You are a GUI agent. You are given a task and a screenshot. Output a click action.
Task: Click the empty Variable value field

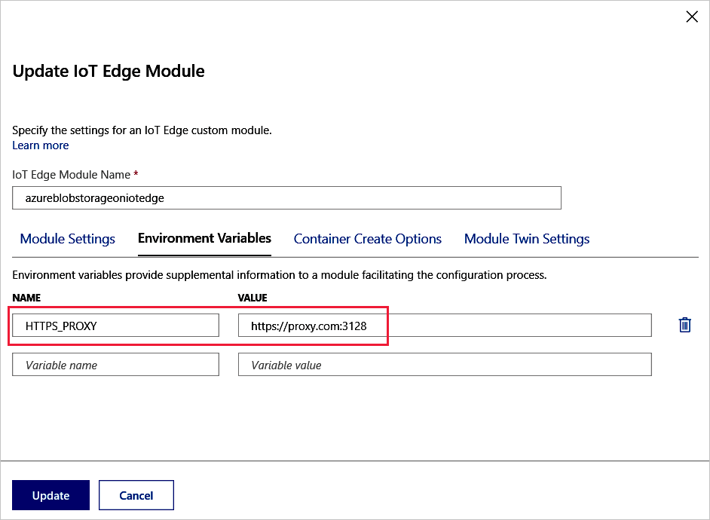point(445,364)
